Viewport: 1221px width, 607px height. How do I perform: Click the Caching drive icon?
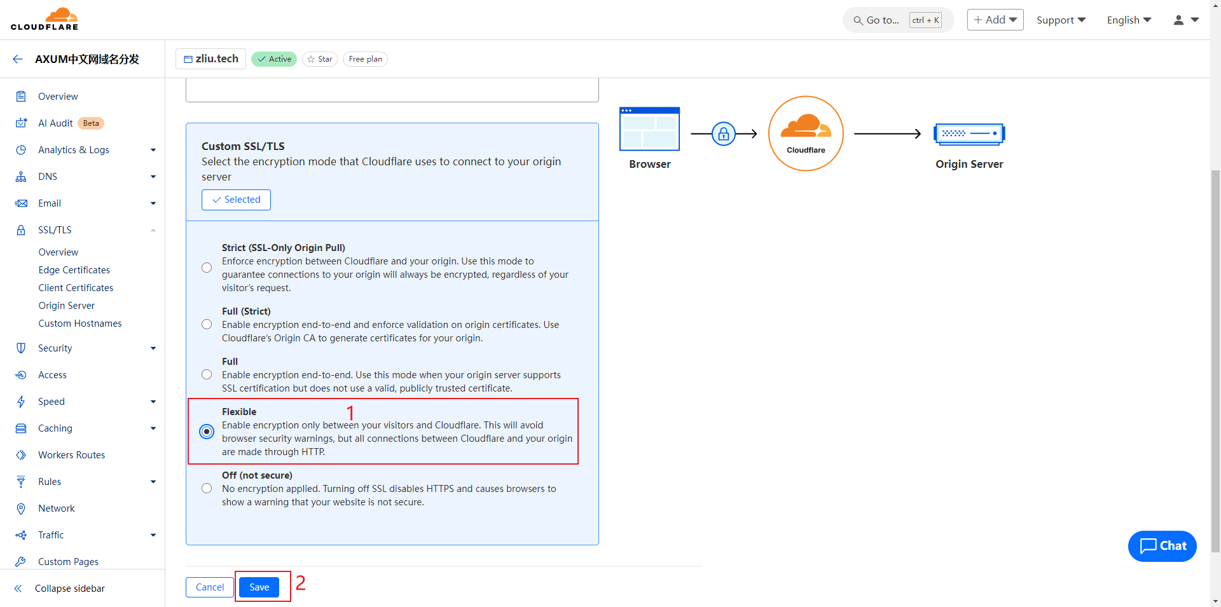pos(21,428)
